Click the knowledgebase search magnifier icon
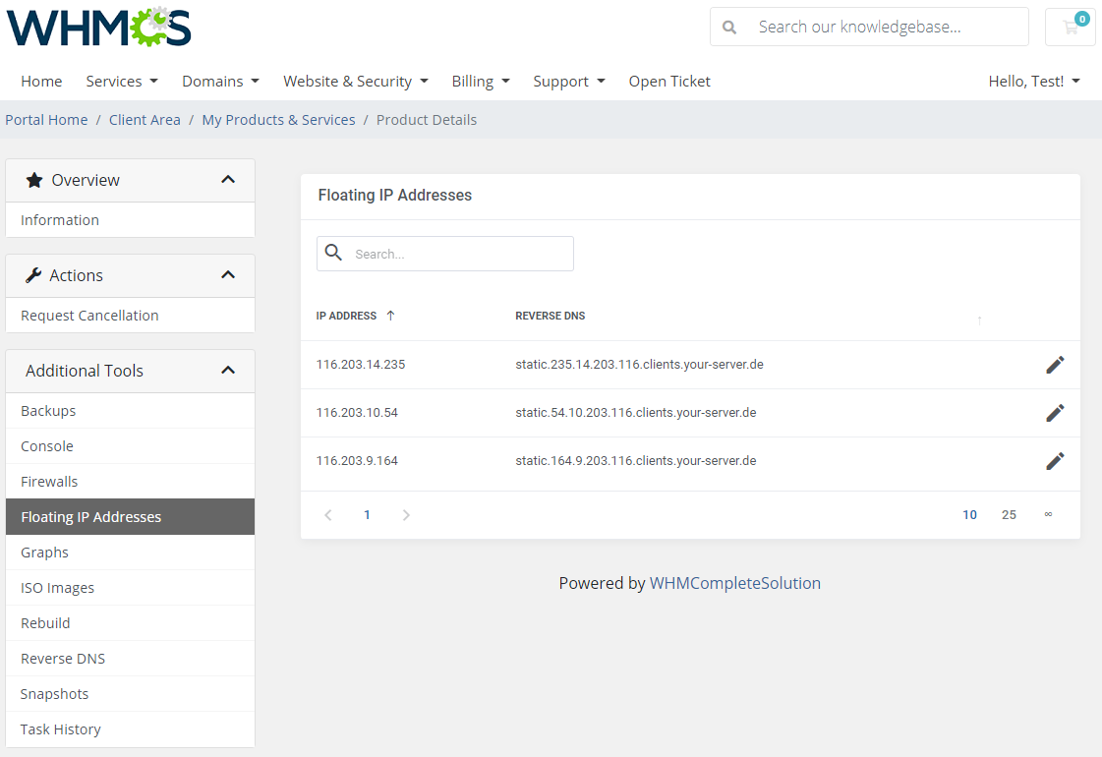The image size is (1102, 757). pos(729,28)
